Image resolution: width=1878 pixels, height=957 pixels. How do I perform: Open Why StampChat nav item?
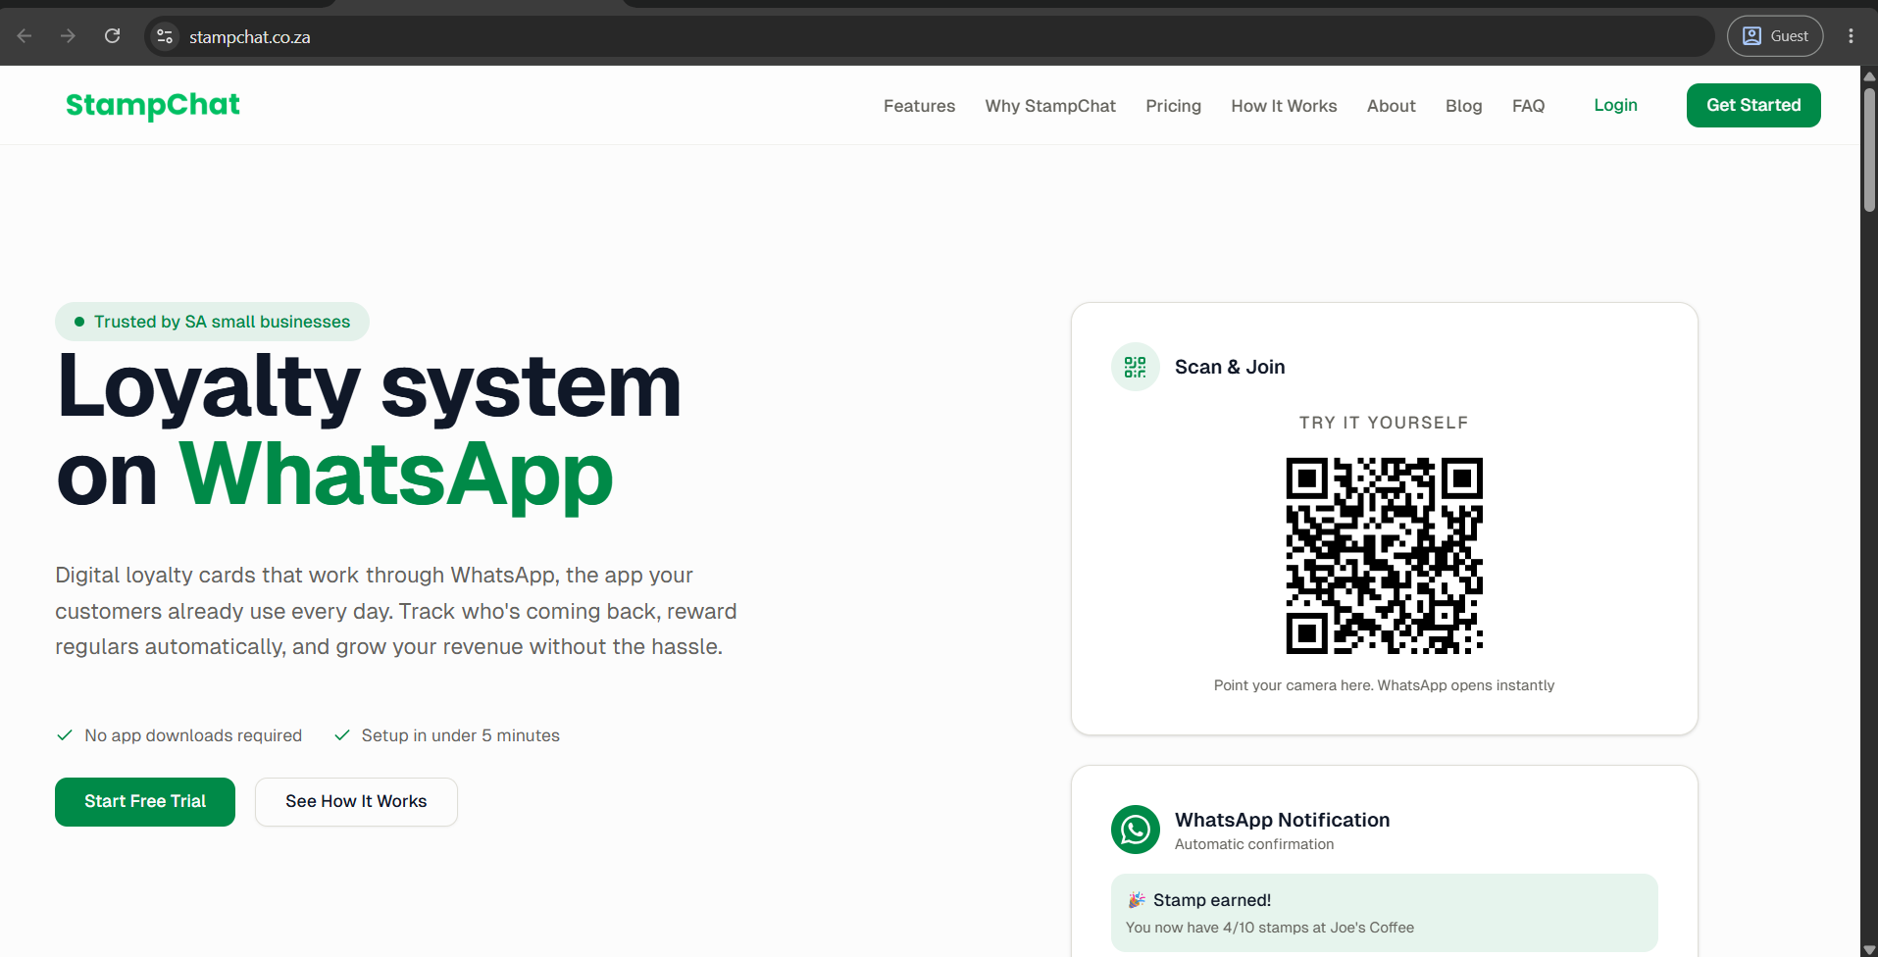click(x=1050, y=106)
